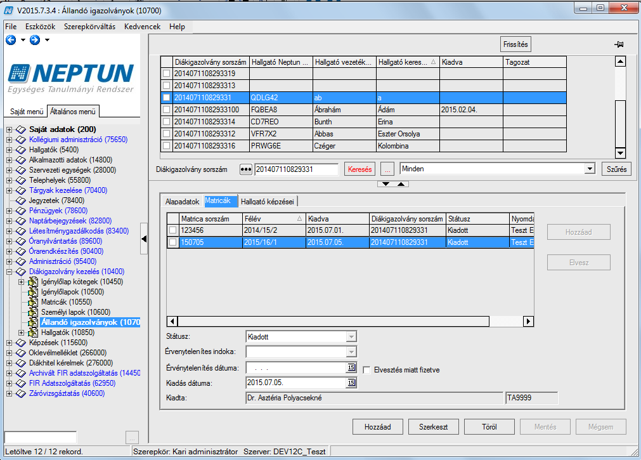Click the Igénylőlap kötegek (10450) icon
The image size is (641, 460).
[x=33, y=282]
